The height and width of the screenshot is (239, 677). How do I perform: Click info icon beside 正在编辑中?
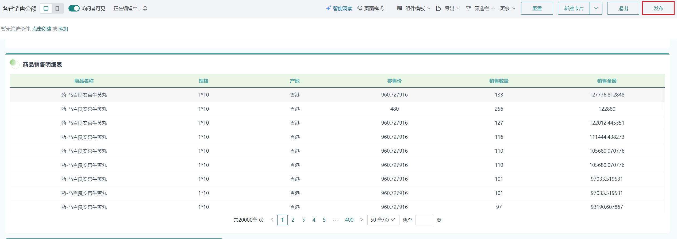click(x=145, y=9)
